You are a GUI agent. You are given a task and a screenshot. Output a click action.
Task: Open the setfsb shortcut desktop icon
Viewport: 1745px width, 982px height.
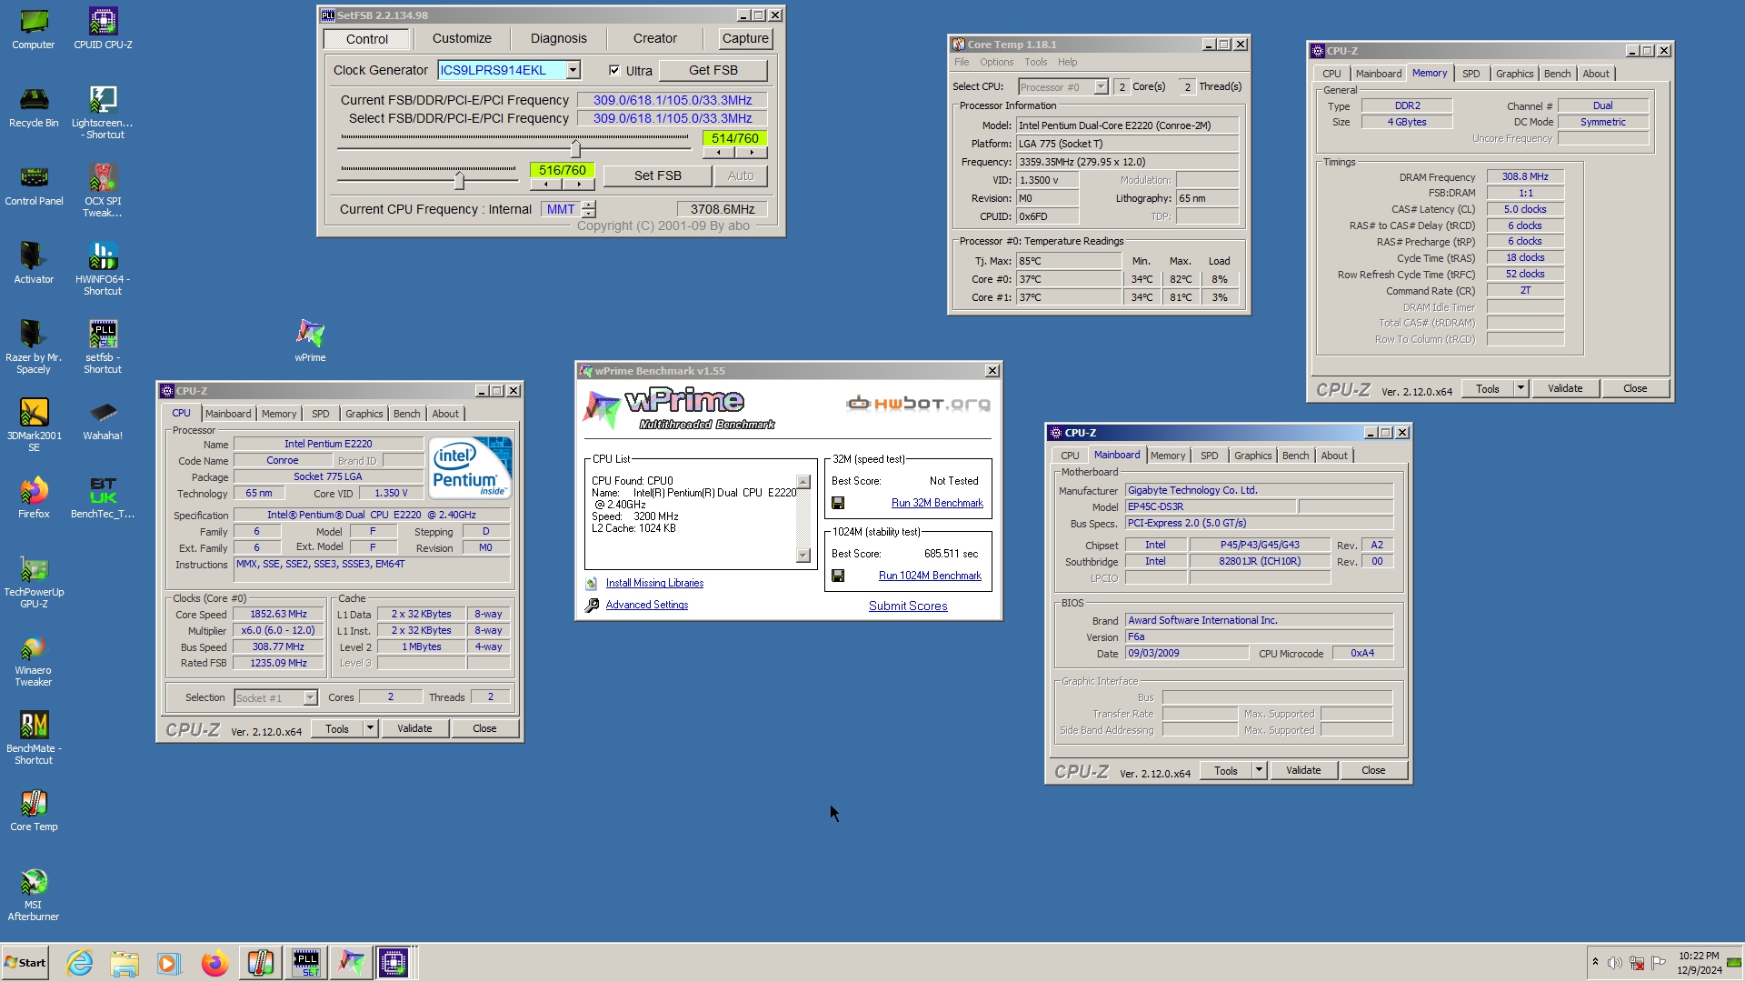pyautogui.click(x=103, y=346)
